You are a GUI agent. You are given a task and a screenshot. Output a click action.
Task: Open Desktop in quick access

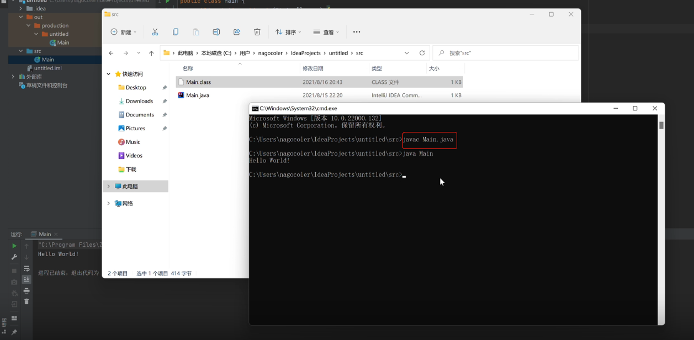(136, 88)
